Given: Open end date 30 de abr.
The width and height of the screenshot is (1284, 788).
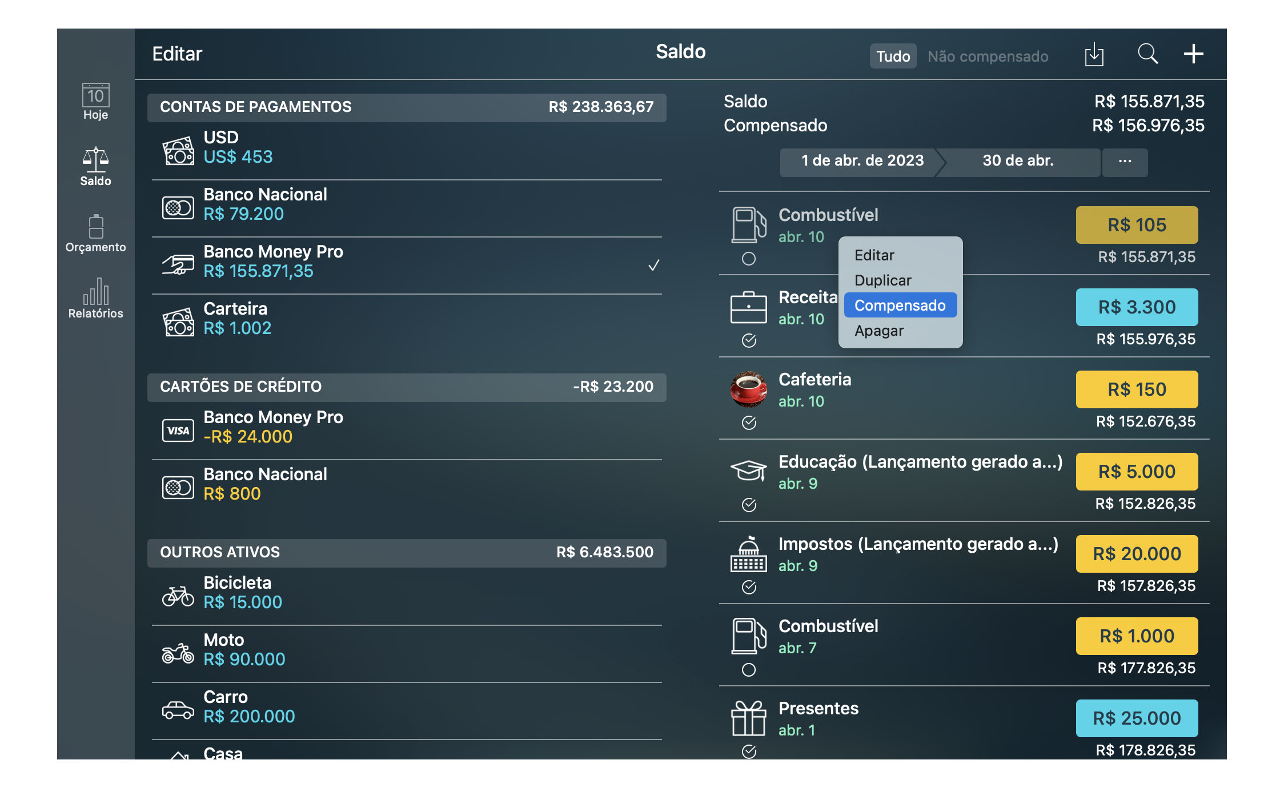Looking at the screenshot, I should point(1018,160).
